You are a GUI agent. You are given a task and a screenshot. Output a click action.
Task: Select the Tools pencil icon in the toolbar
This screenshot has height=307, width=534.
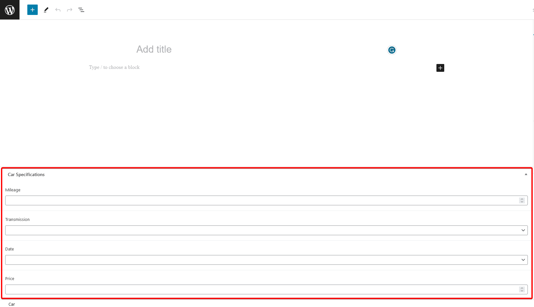(x=46, y=10)
